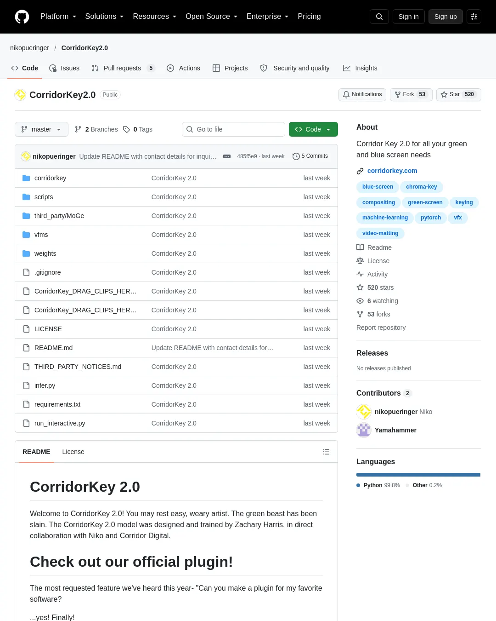
Task: Switch to the Issues tab
Action: tap(64, 68)
